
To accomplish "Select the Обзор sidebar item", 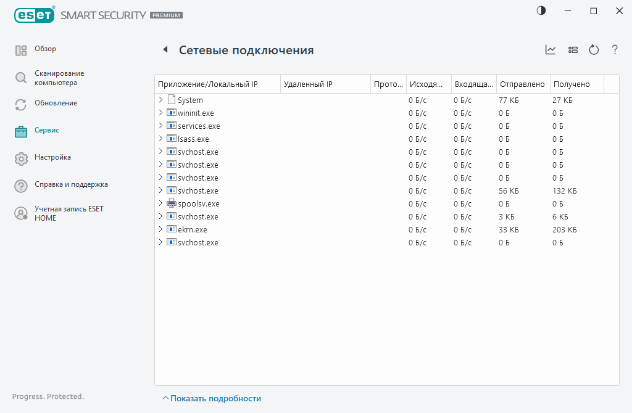I will coord(46,49).
